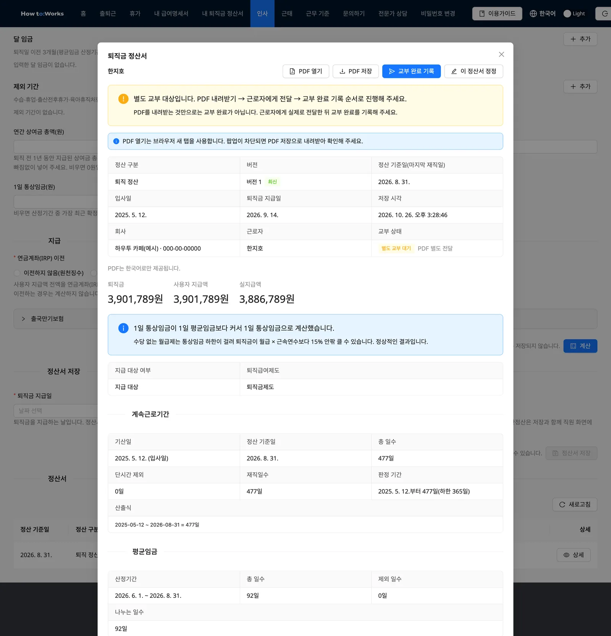This screenshot has height=636, width=611.
Task: Click the 1일 통상임금 input field
Action: click(x=56, y=202)
